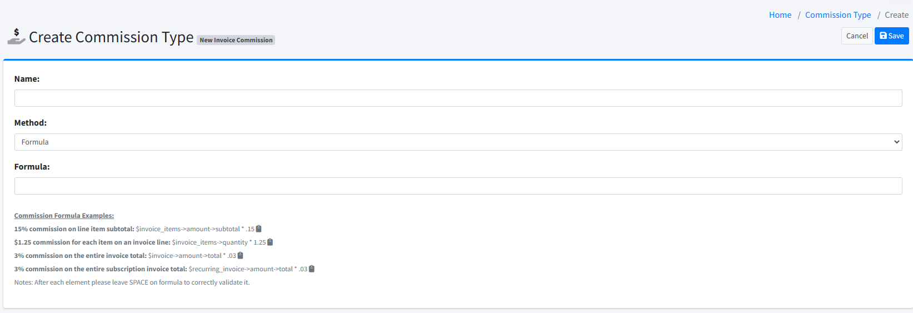Copy the 15% line item subtotal formula
This screenshot has width=913, height=313.
[259, 229]
